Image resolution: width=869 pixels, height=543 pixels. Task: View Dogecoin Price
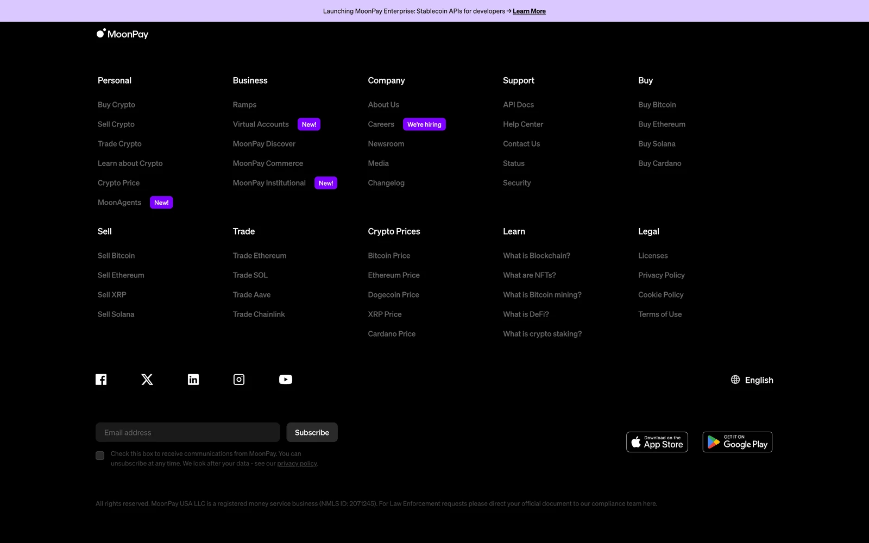(x=393, y=295)
